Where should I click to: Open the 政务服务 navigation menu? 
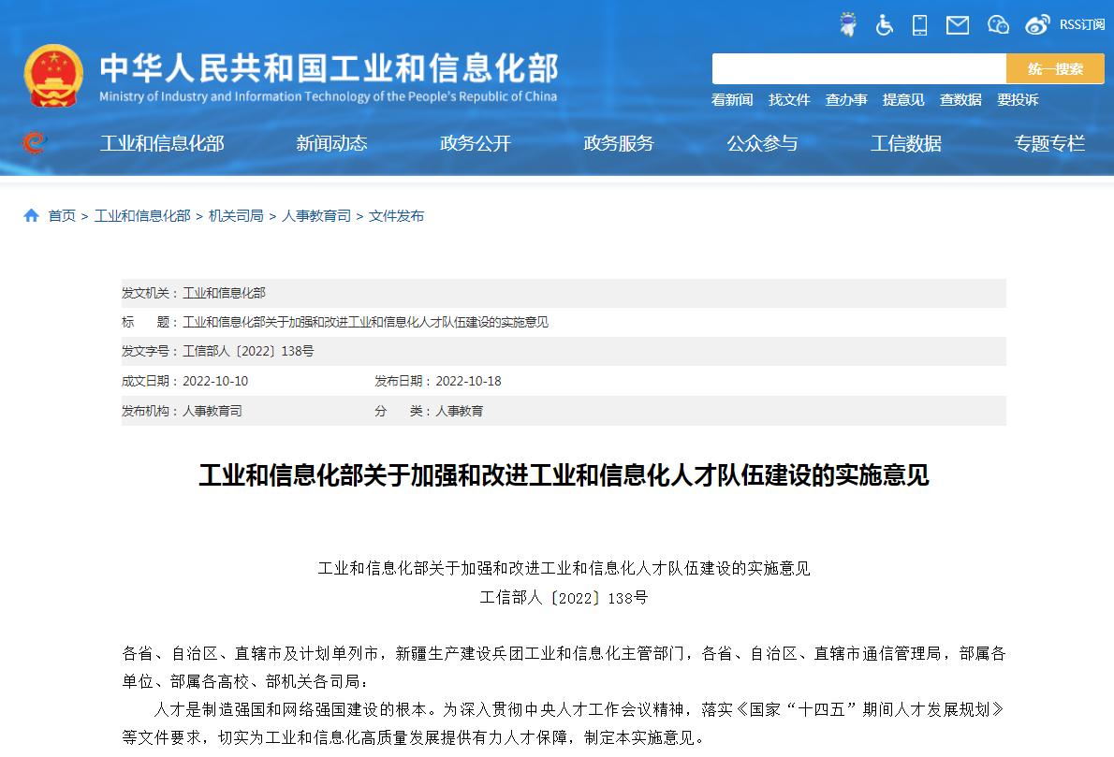619,143
